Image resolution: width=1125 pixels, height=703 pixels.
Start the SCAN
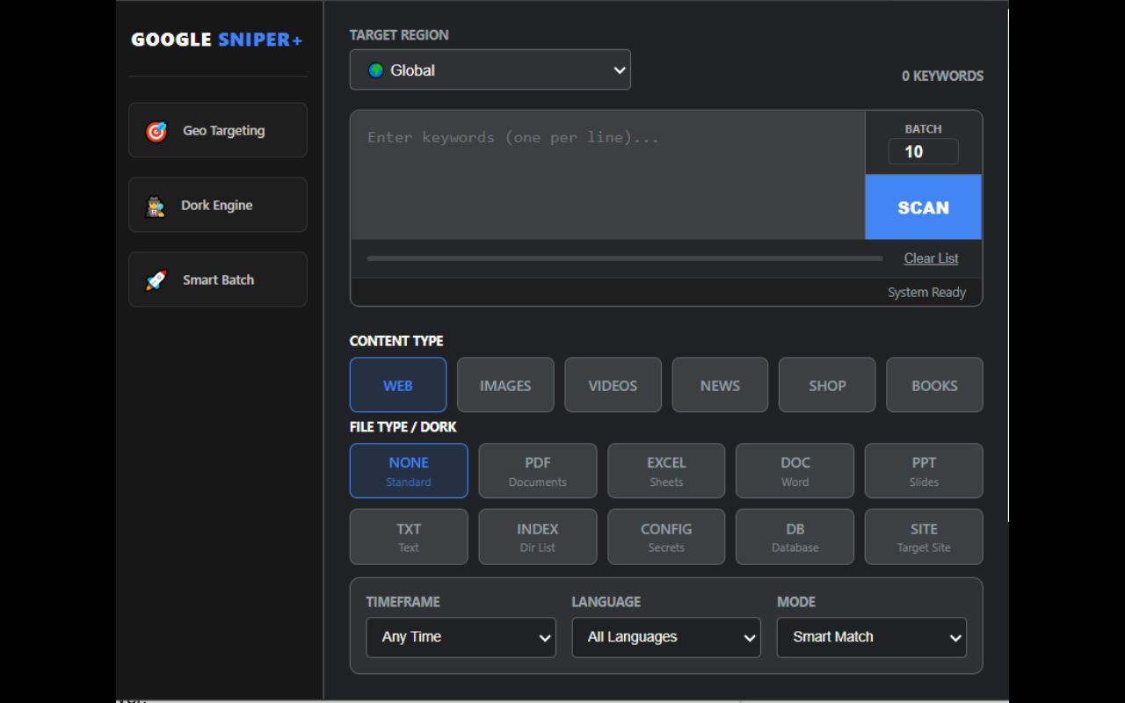pos(923,207)
